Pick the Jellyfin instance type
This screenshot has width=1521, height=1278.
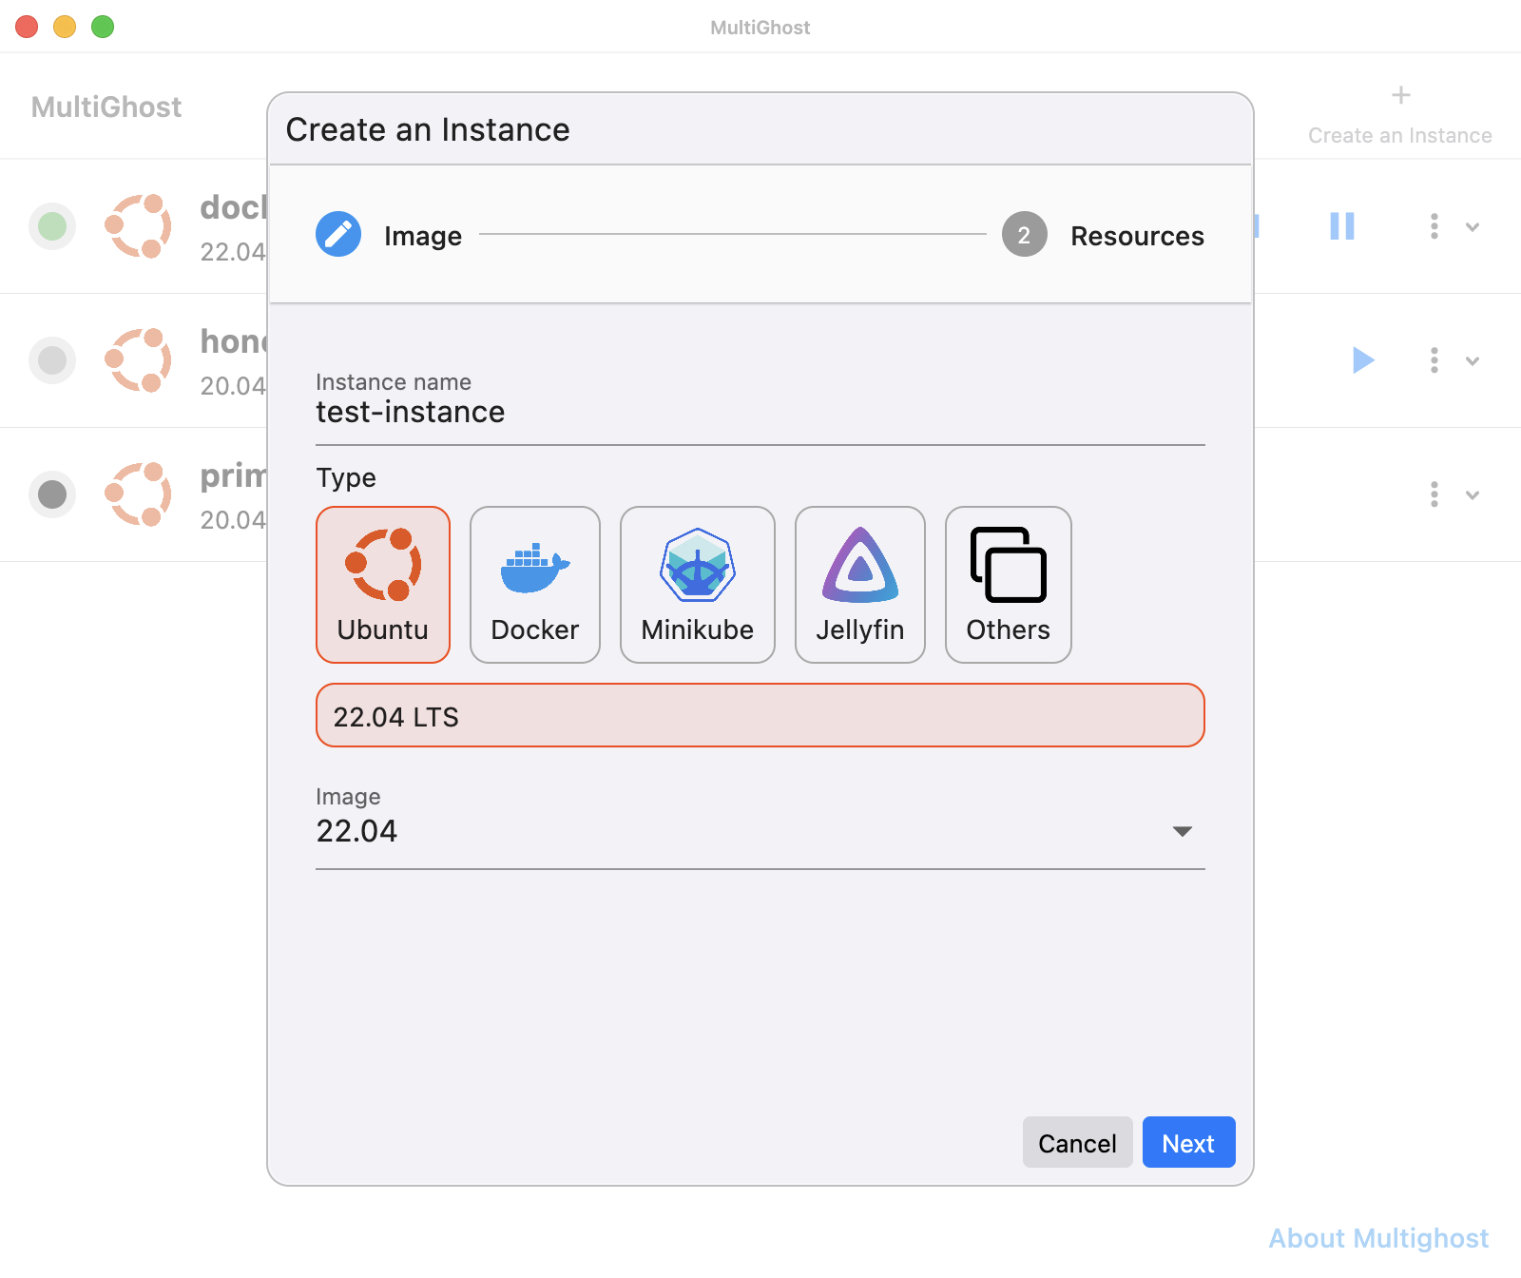click(x=860, y=585)
